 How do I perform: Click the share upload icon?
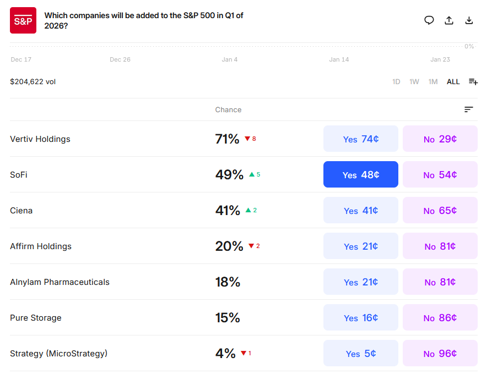pyautogui.click(x=449, y=20)
